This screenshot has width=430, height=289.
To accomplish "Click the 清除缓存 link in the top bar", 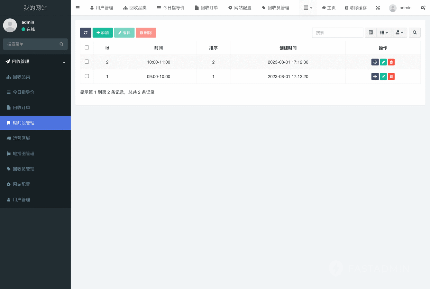I will [x=355, y=8].
